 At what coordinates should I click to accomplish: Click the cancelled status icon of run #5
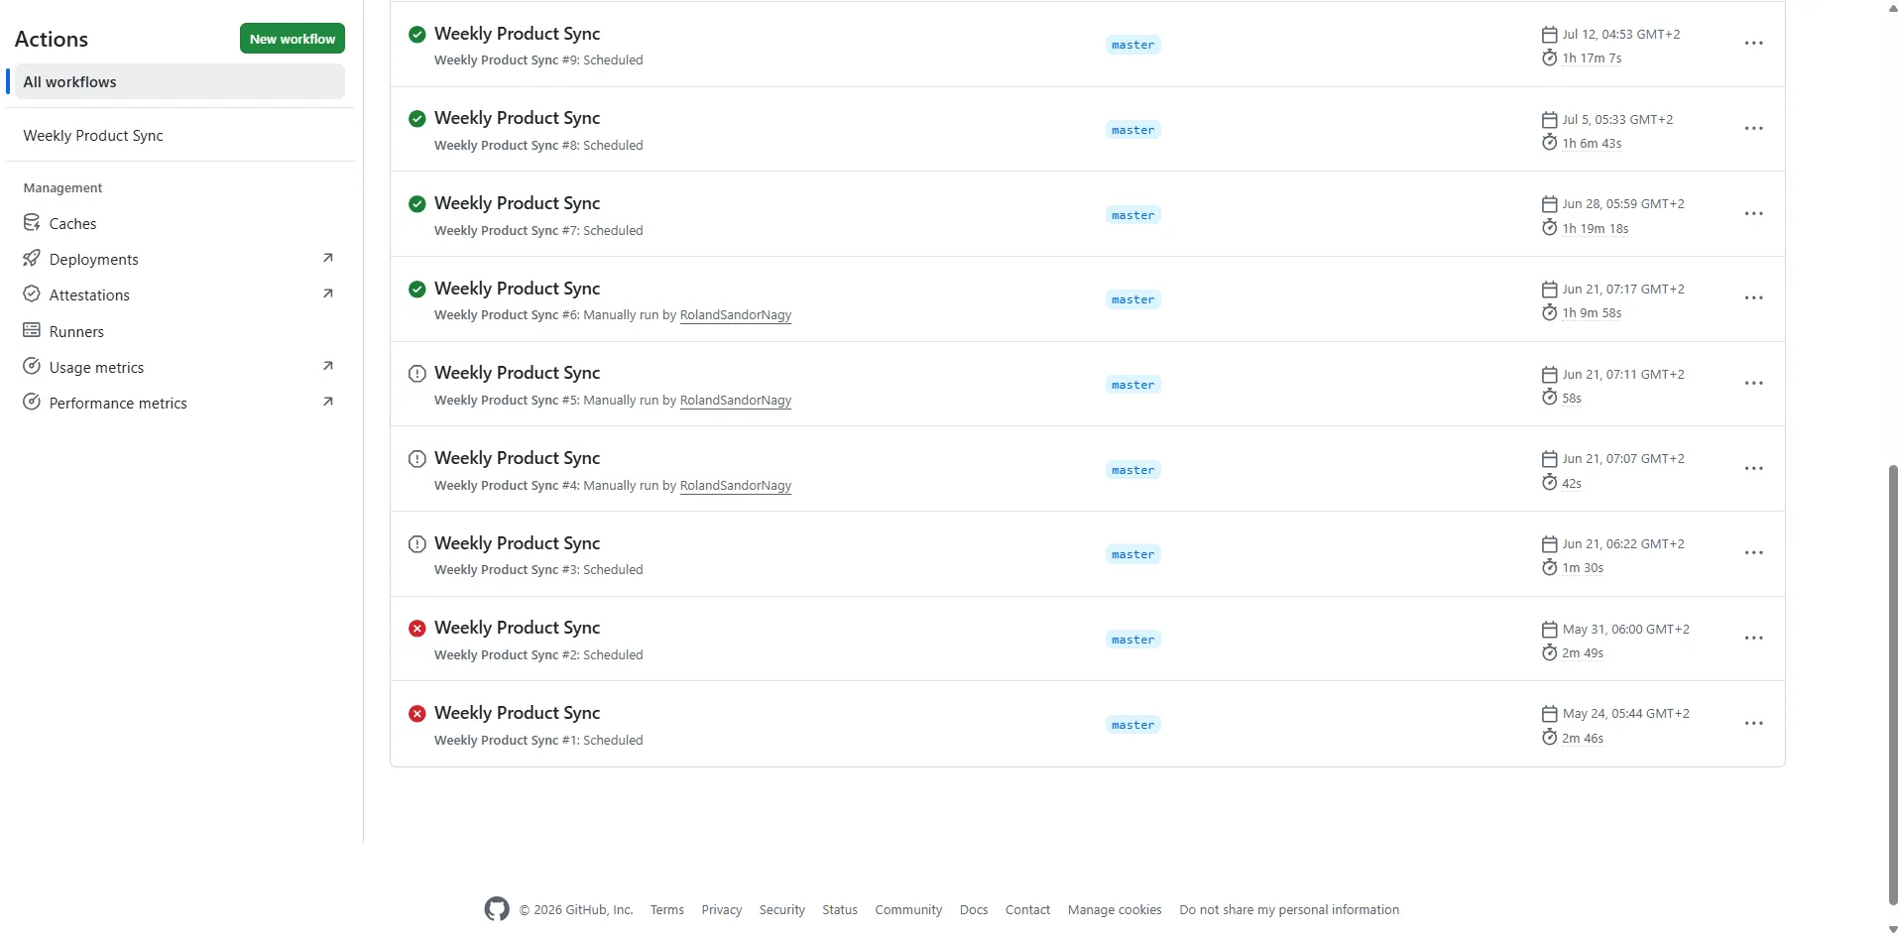point(417,374)
